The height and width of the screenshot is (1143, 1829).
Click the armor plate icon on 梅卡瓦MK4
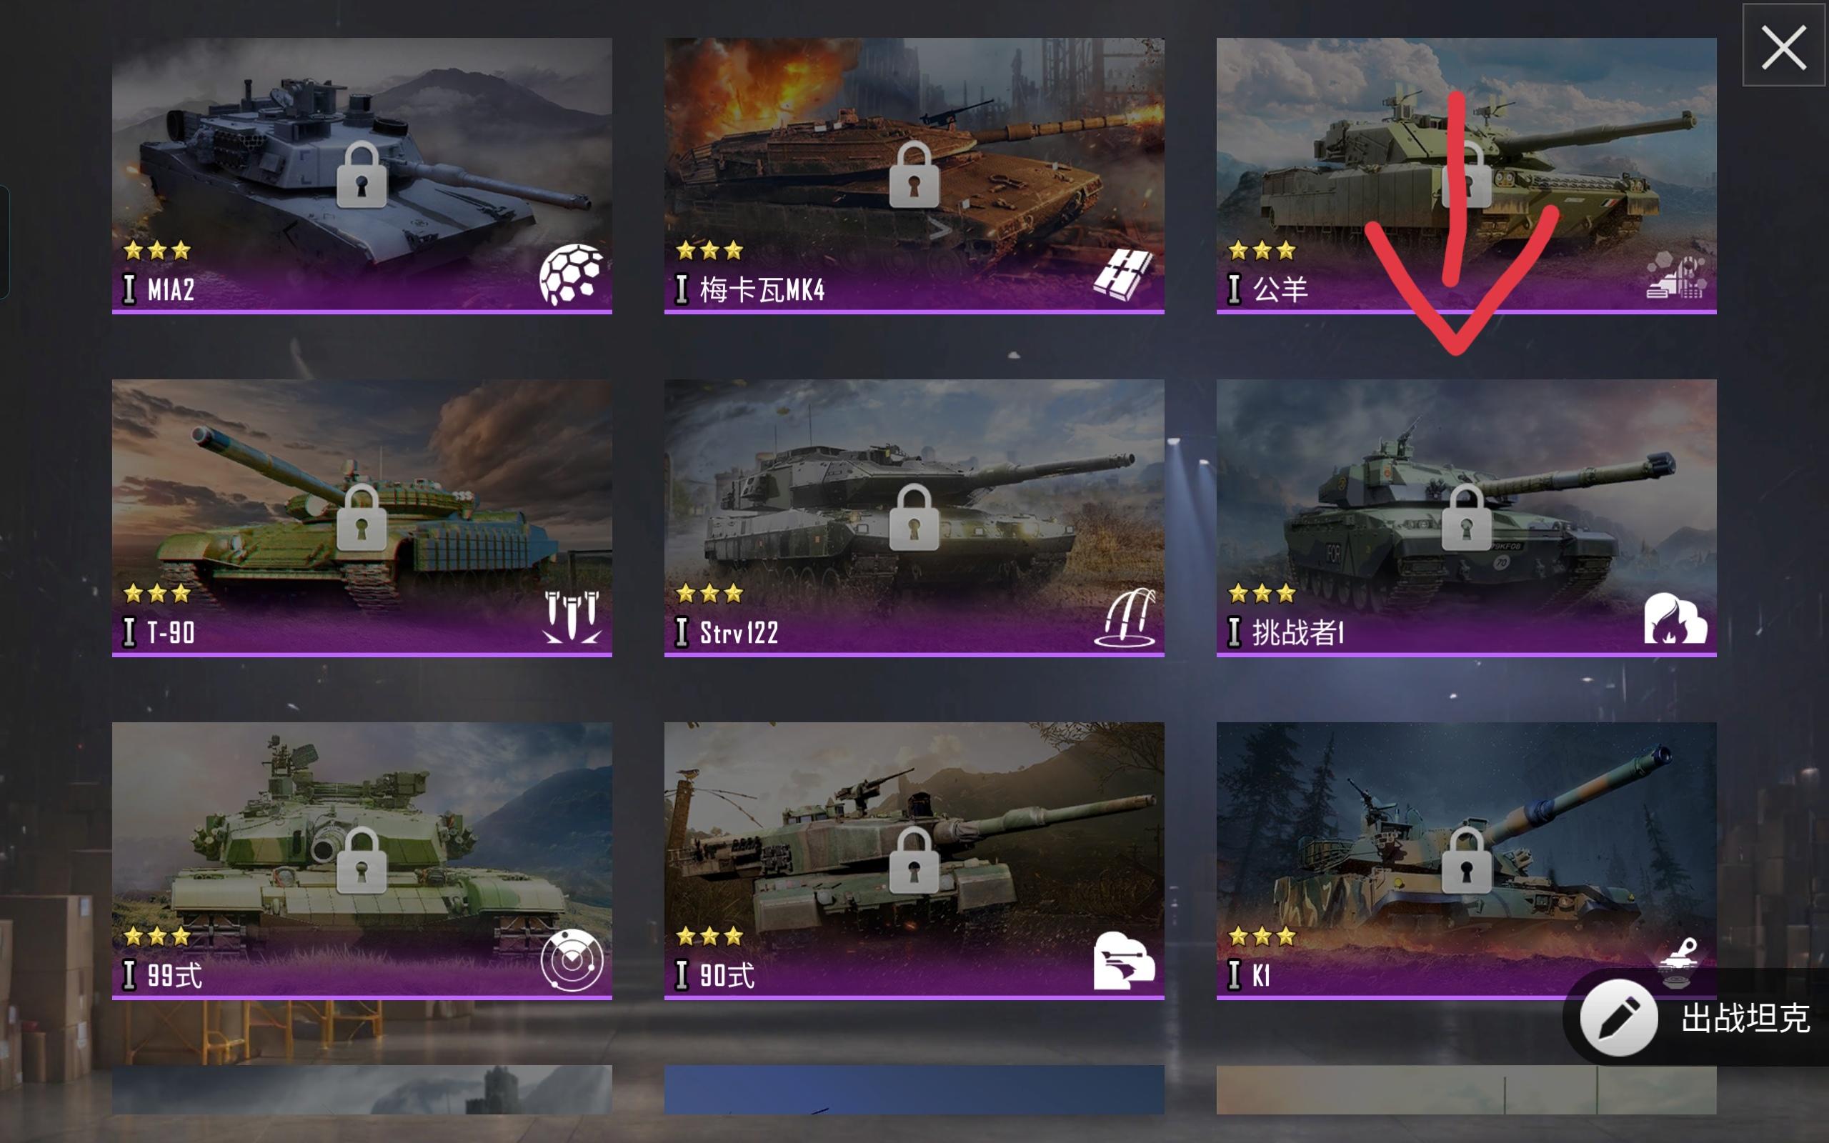click(1123, 274)
